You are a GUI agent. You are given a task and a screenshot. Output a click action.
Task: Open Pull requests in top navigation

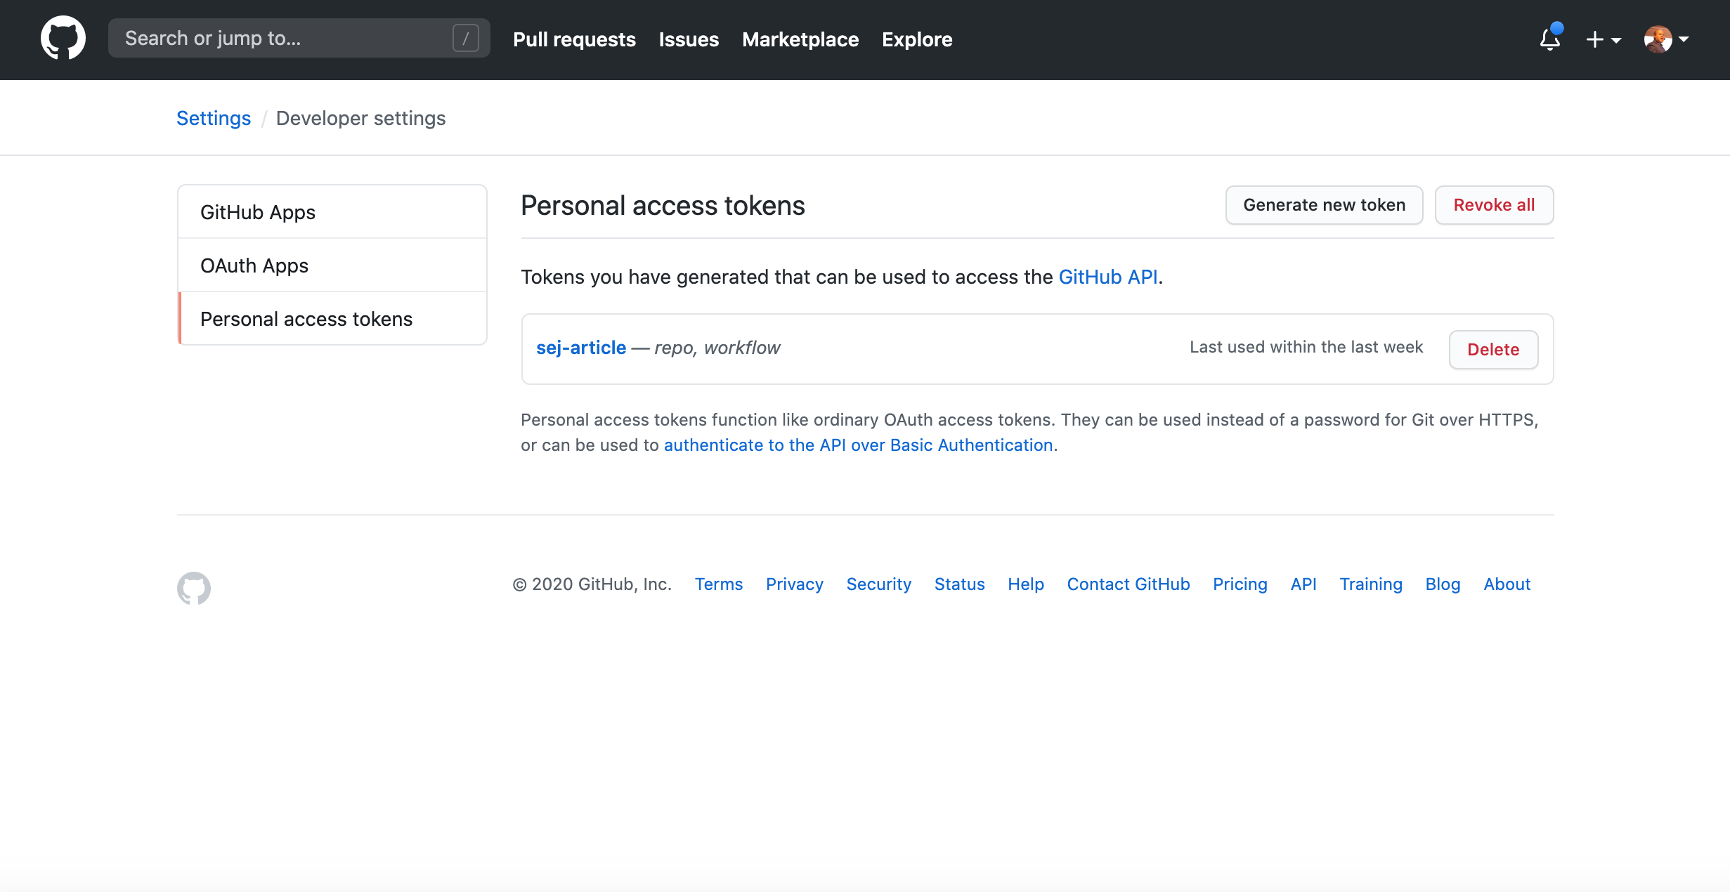(574, 39)
